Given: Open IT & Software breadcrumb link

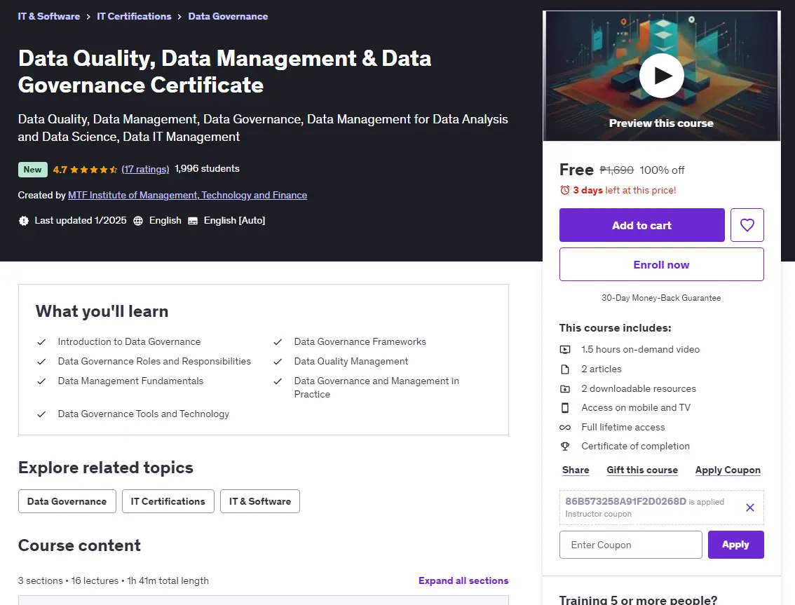Looking at the screenshot, I should (x=48, y=16).
